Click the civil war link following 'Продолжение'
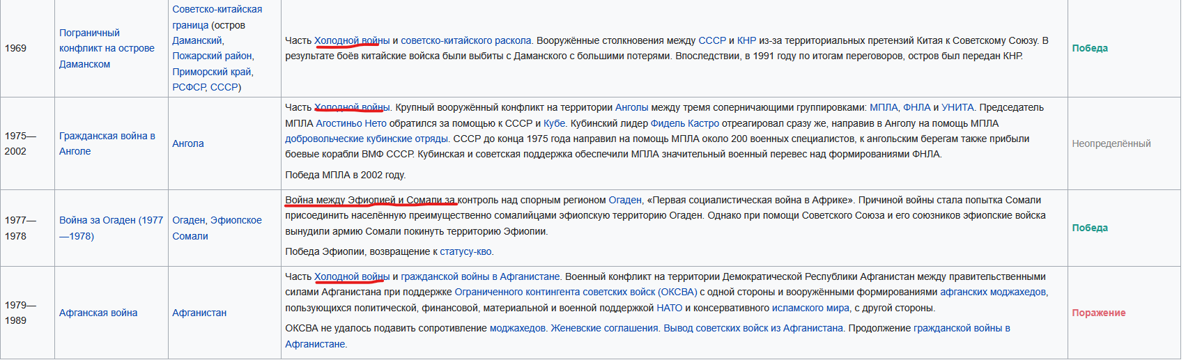Viewport: 1186px width, 360px height. (647, 336)
